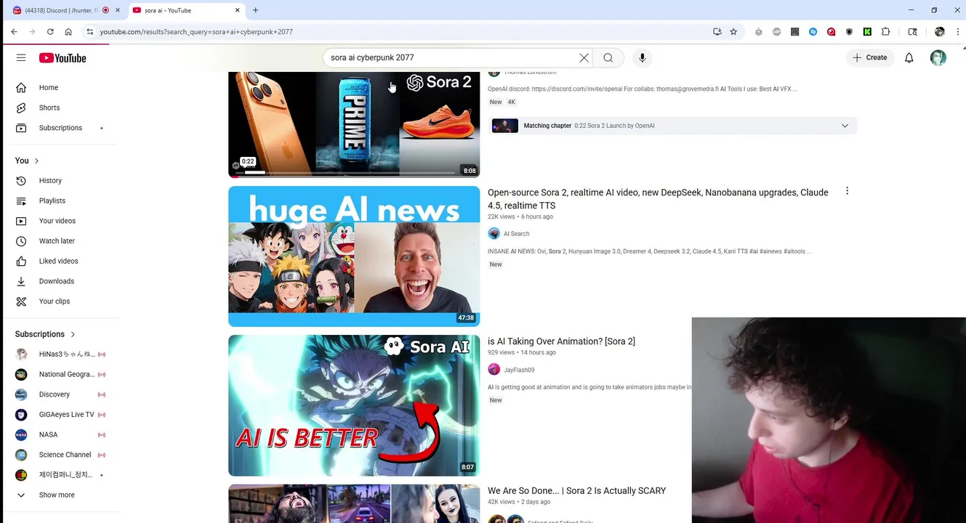Open Chrome three-dot menu

[x=958, y=32]
